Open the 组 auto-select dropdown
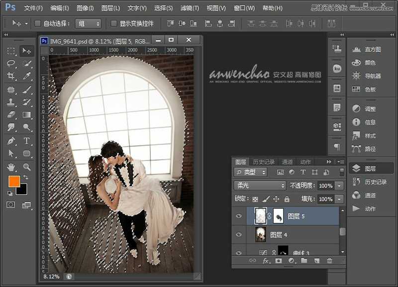398x287 pixels. tap(88, 23)
